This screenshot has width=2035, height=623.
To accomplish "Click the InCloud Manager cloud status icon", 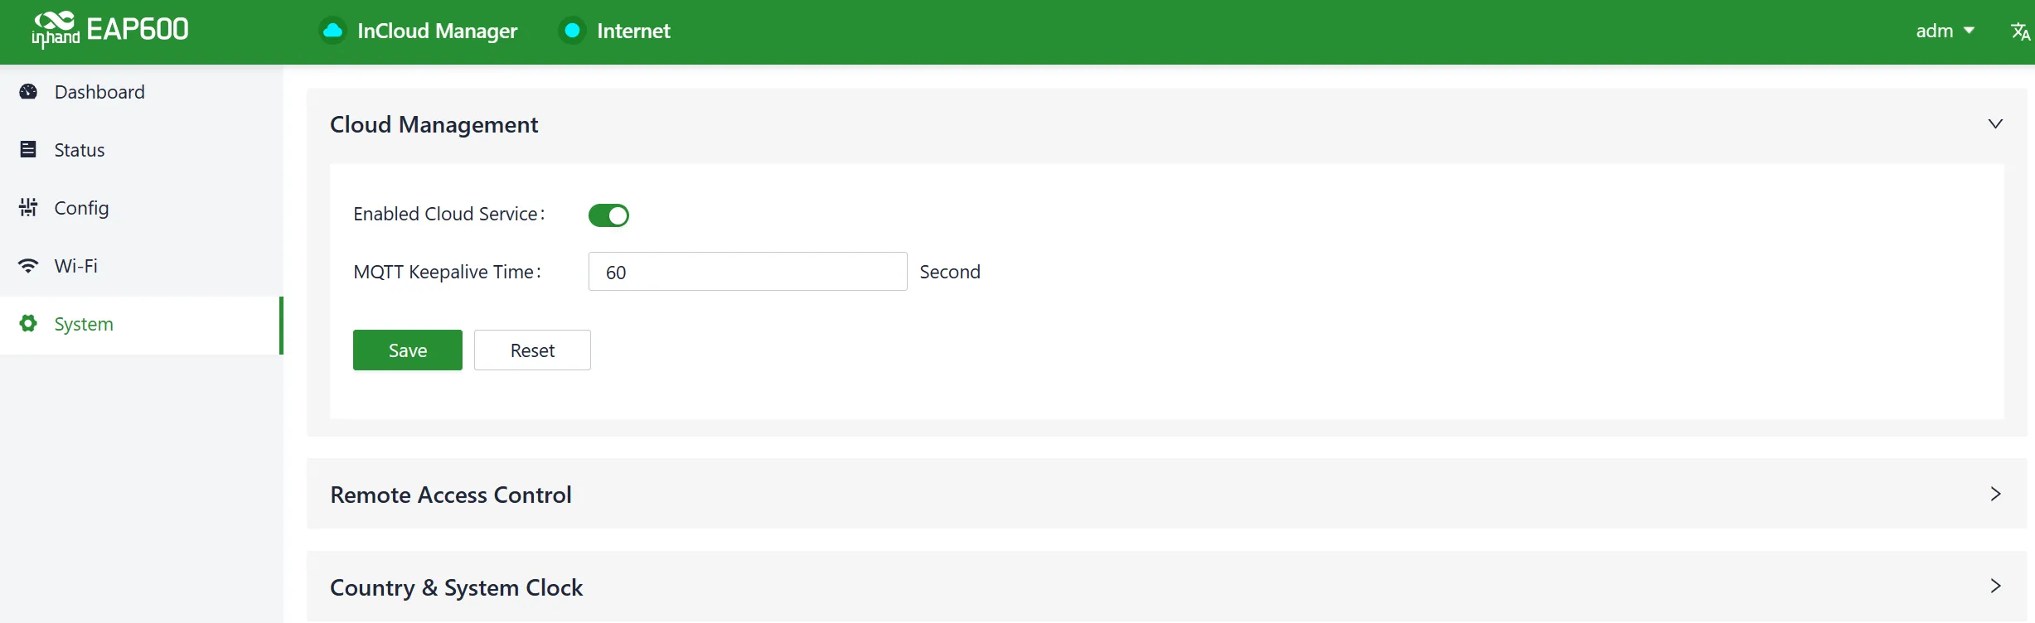I will (x=332, y=31).
